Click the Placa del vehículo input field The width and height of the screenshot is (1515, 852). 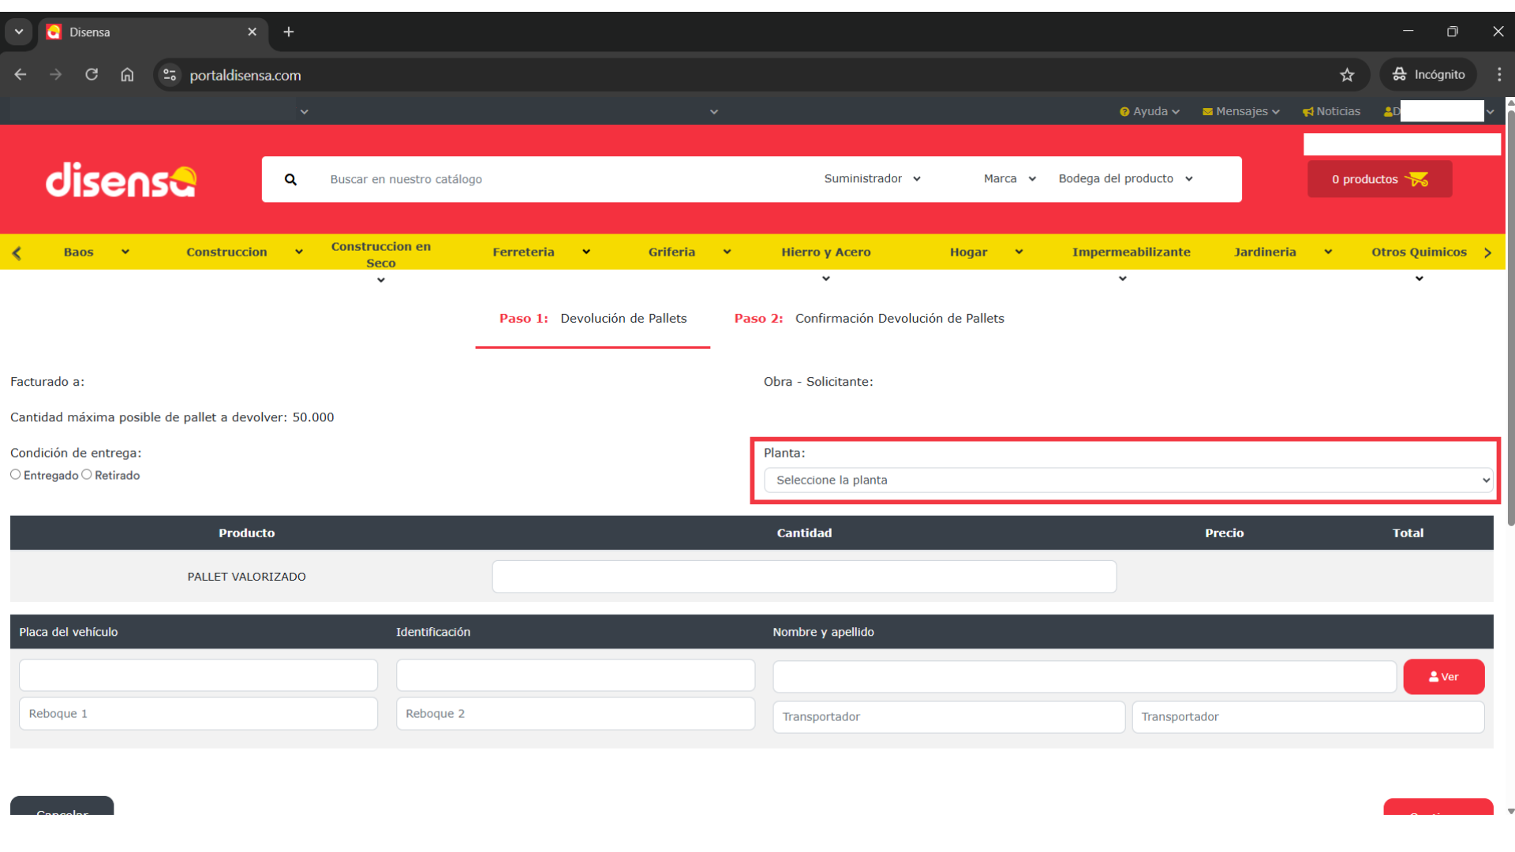coord(198,675)
